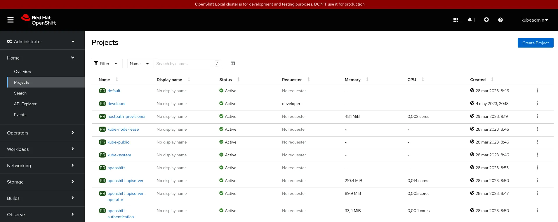Click the plus import icon
Image resolution: width=558 pixels, height=222 pixels.
(486, 20)
